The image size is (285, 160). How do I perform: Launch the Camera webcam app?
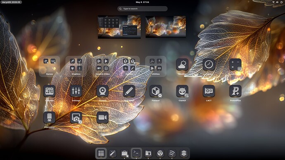[102, 91]
